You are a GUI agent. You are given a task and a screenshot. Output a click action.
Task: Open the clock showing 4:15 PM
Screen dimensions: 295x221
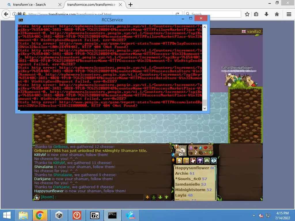282,216
